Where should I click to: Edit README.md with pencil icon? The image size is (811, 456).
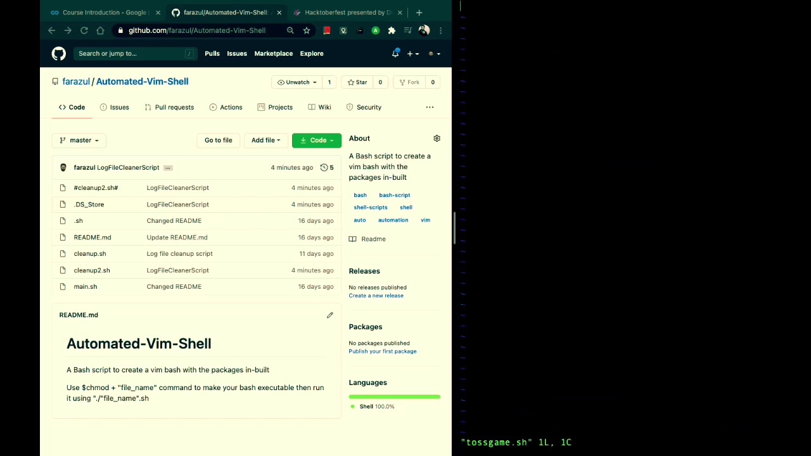tap(329, 315)
